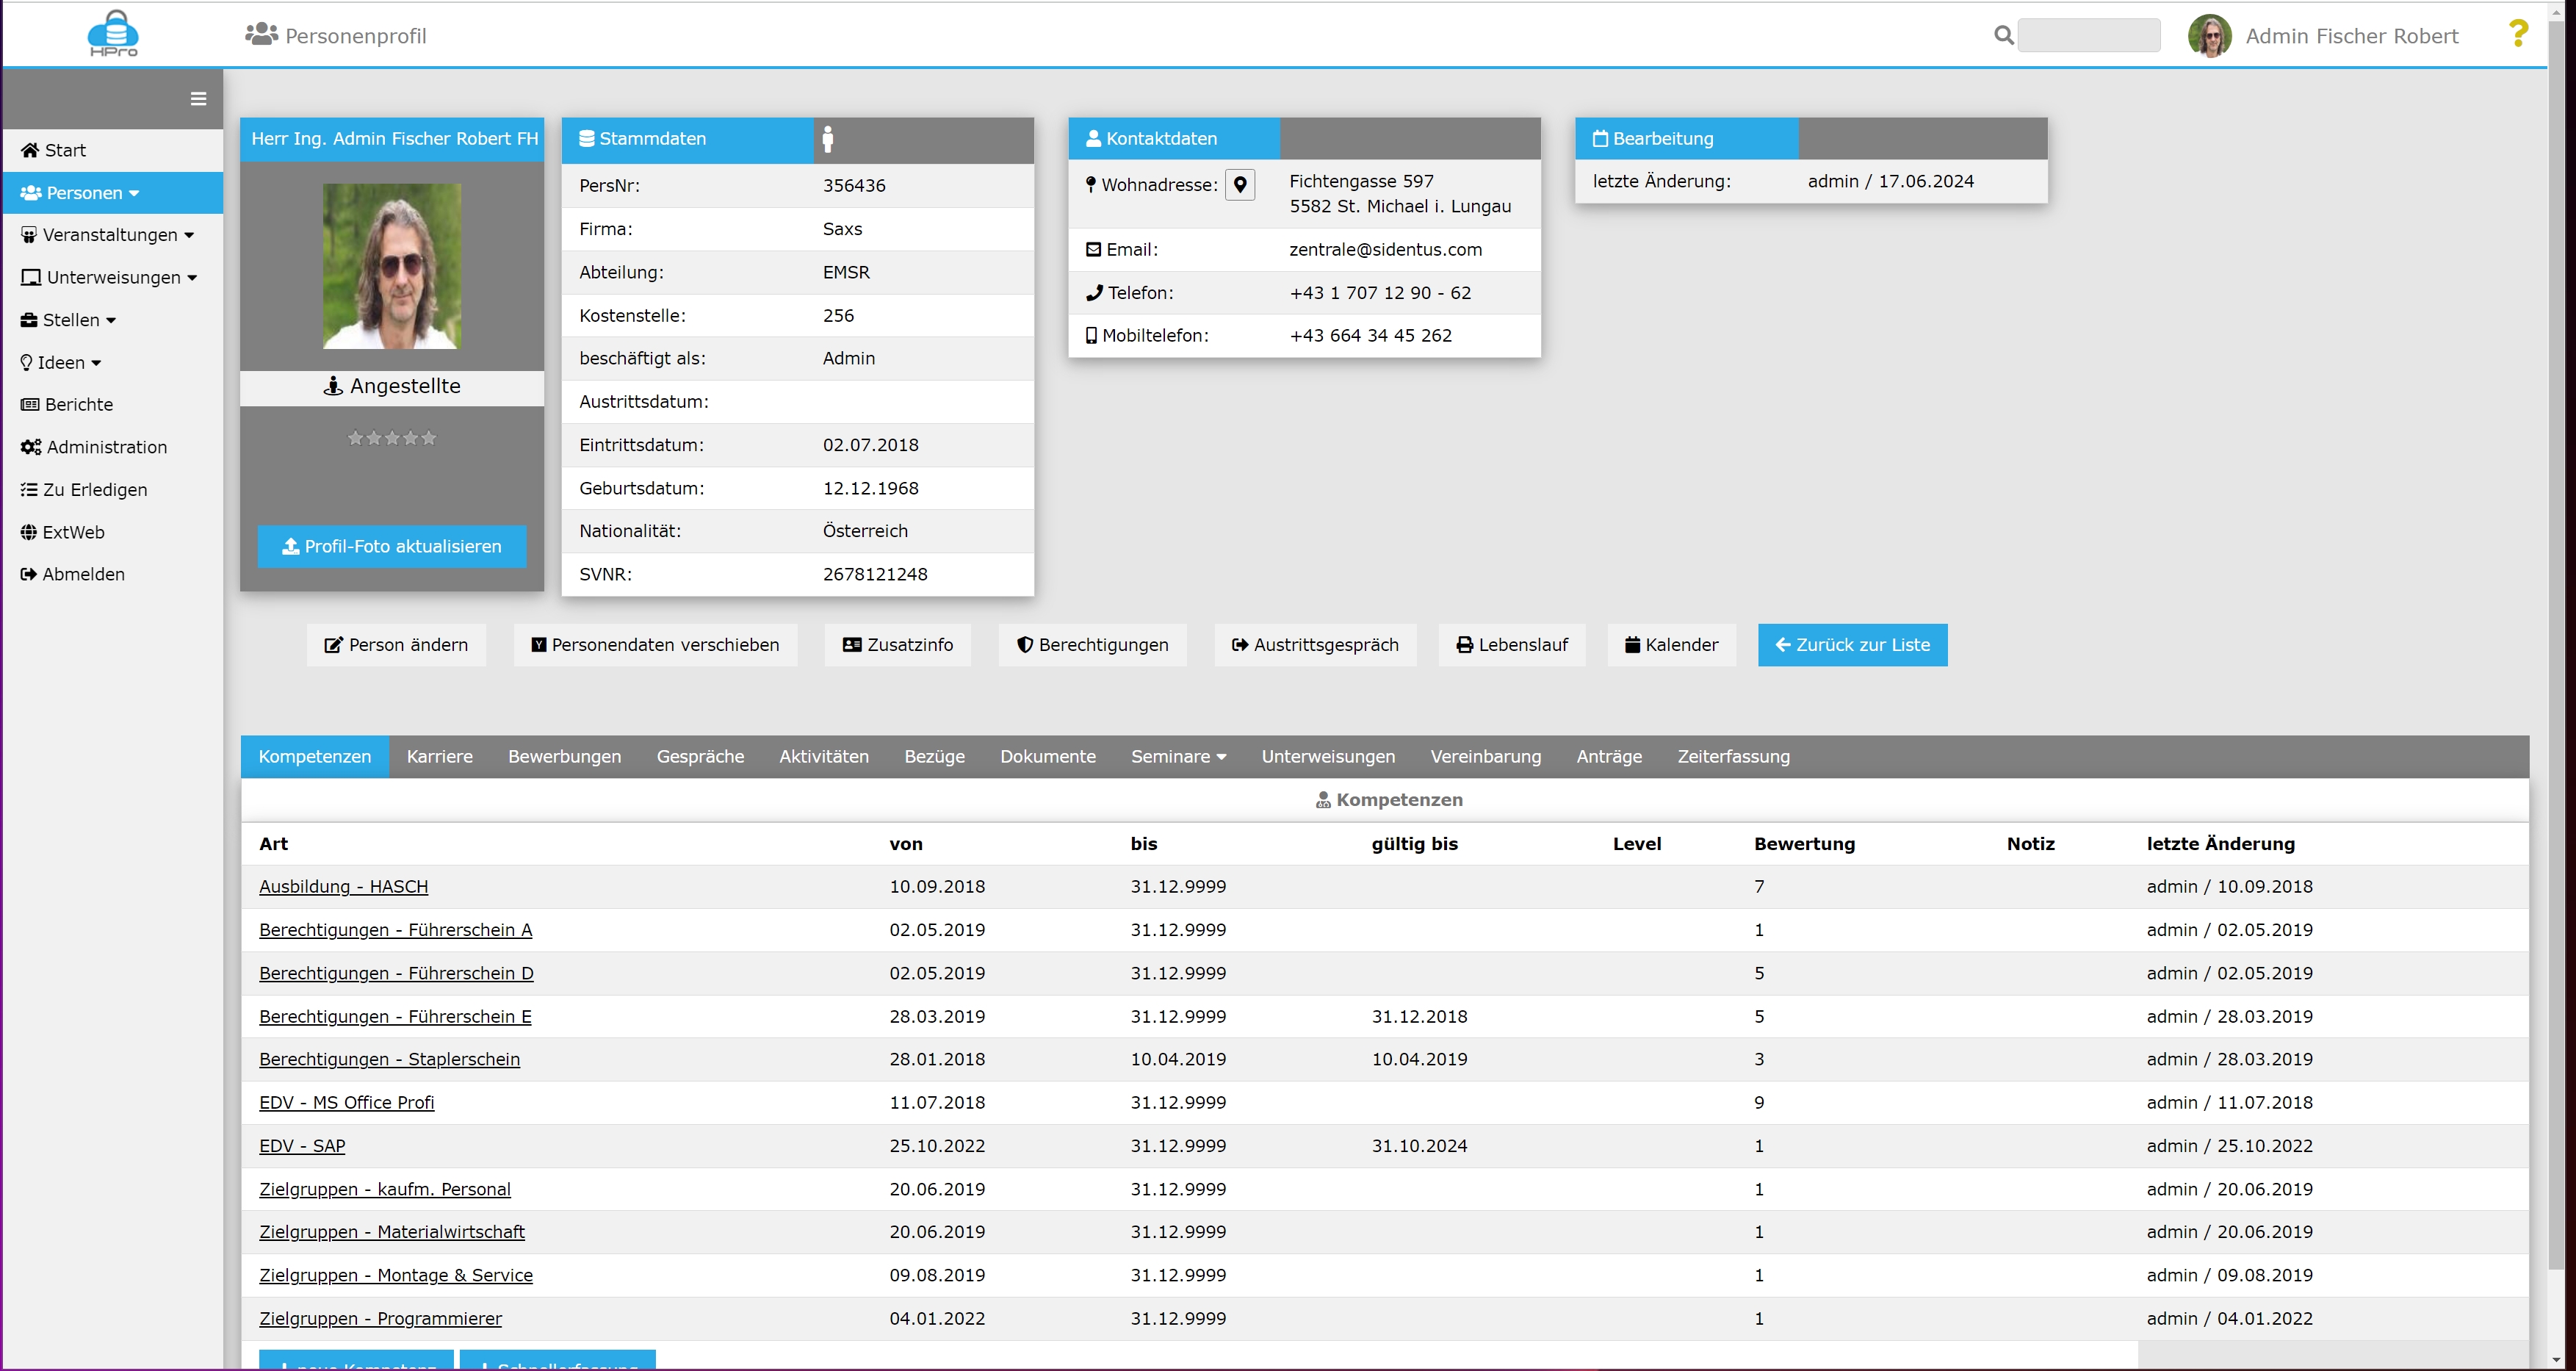Click the person icon tab in Stammdaten
2576x1371 pixels.
tap(827, 139)
